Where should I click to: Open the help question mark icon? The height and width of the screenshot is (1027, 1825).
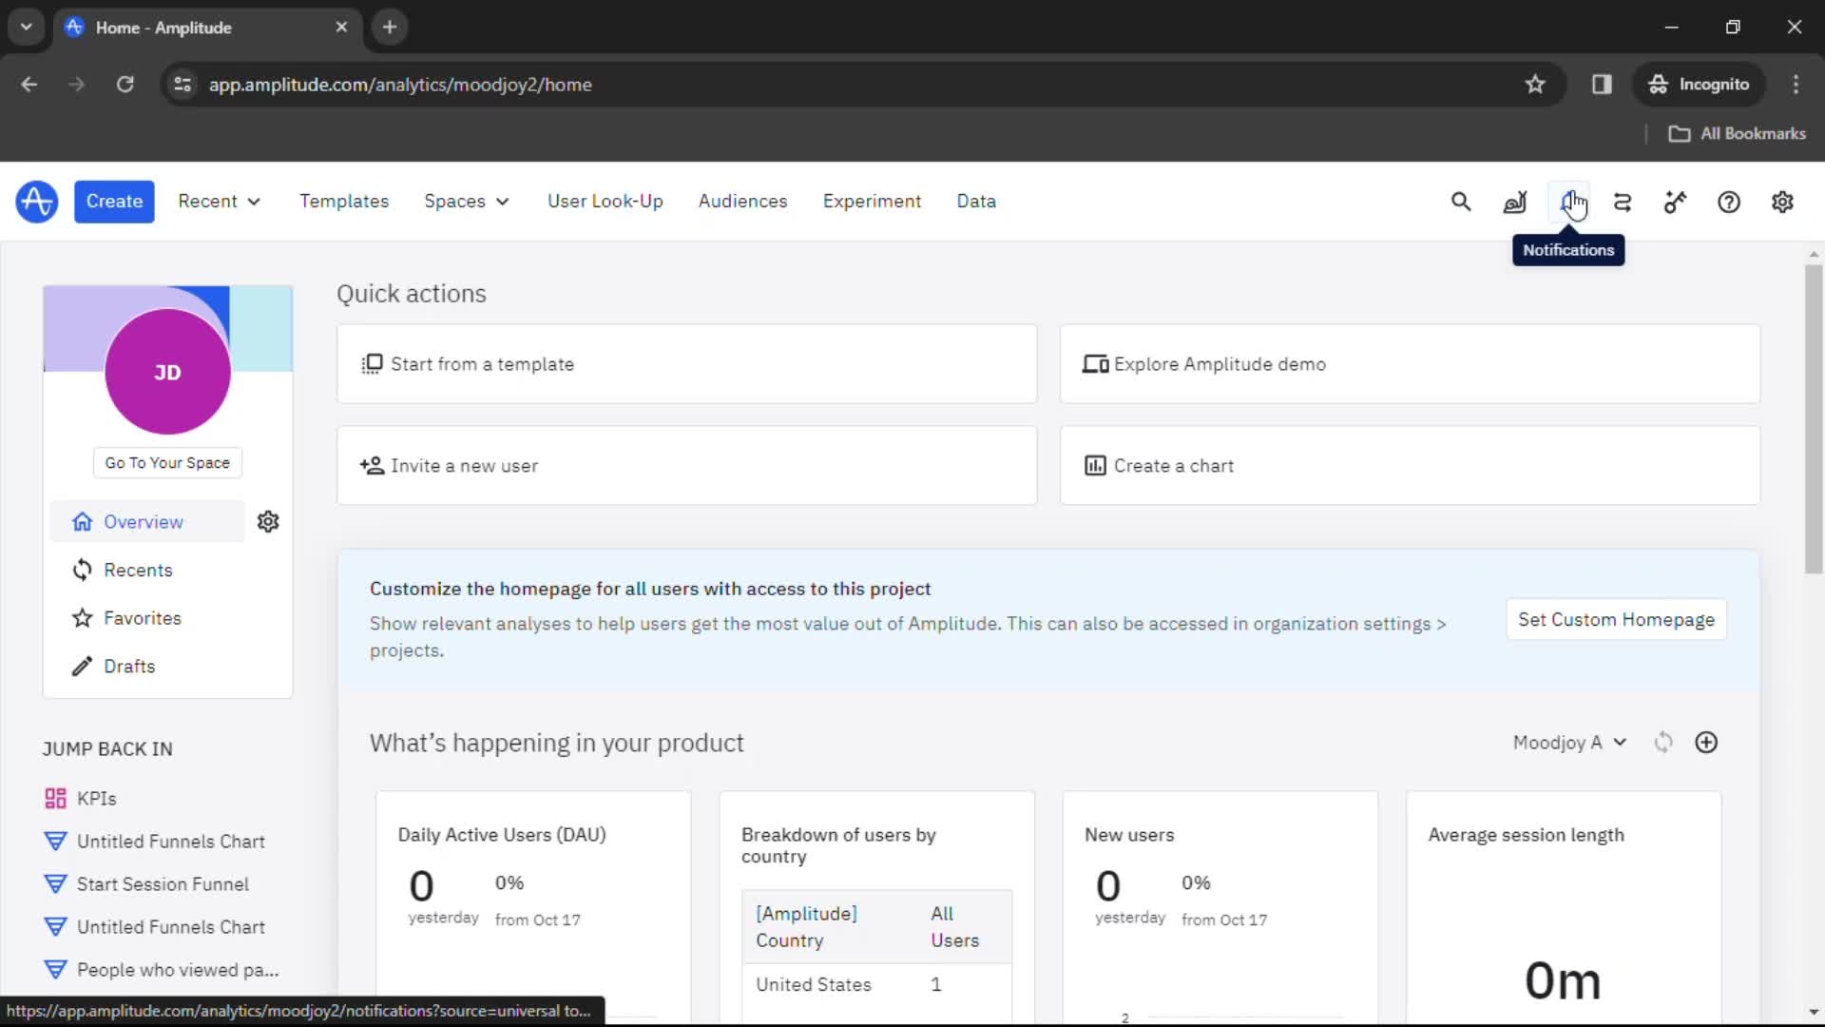click(x=1729, y=202)
